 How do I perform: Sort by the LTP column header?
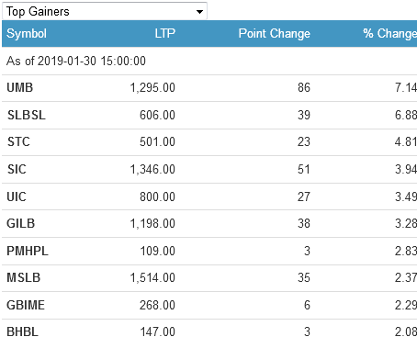click(165, 33)
